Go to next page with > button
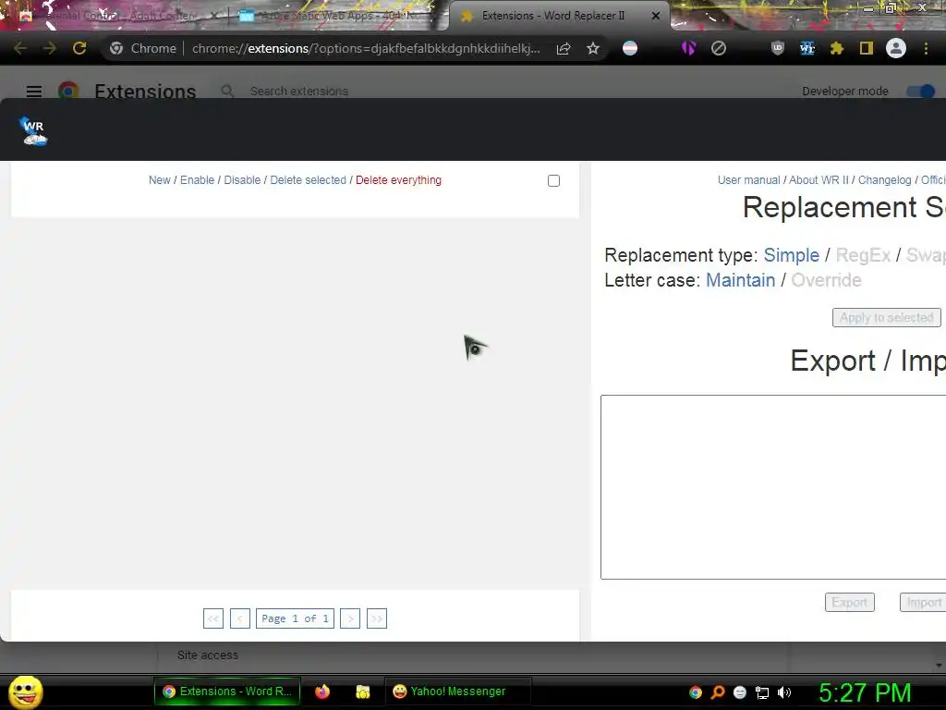The height and width of the screenshot is (710, 946). [350, 618]
